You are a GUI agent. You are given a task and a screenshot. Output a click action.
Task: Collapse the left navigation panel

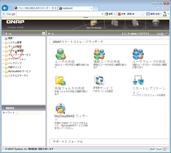[x=43, y=34]
